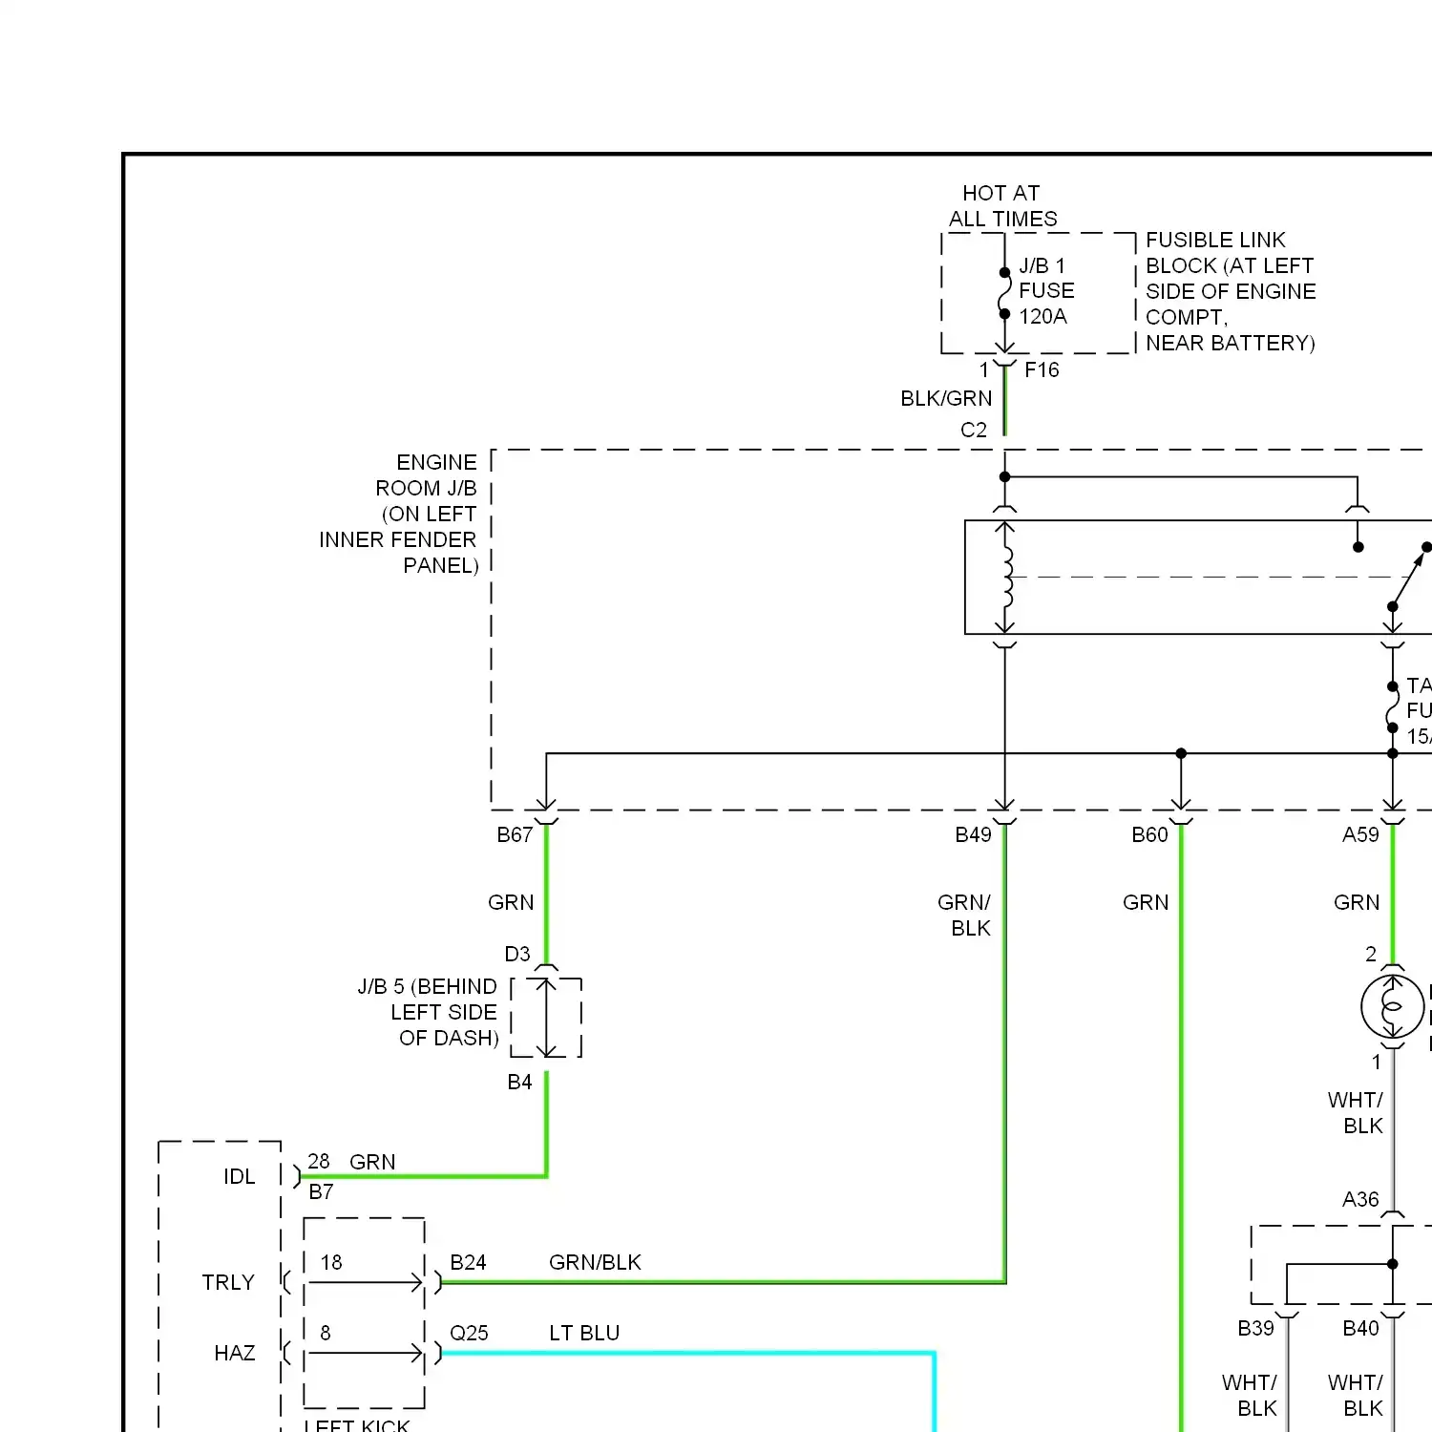Click the GRN label below B60
Viewport: 1432px width, 1432px height.
pos(1146,903)
